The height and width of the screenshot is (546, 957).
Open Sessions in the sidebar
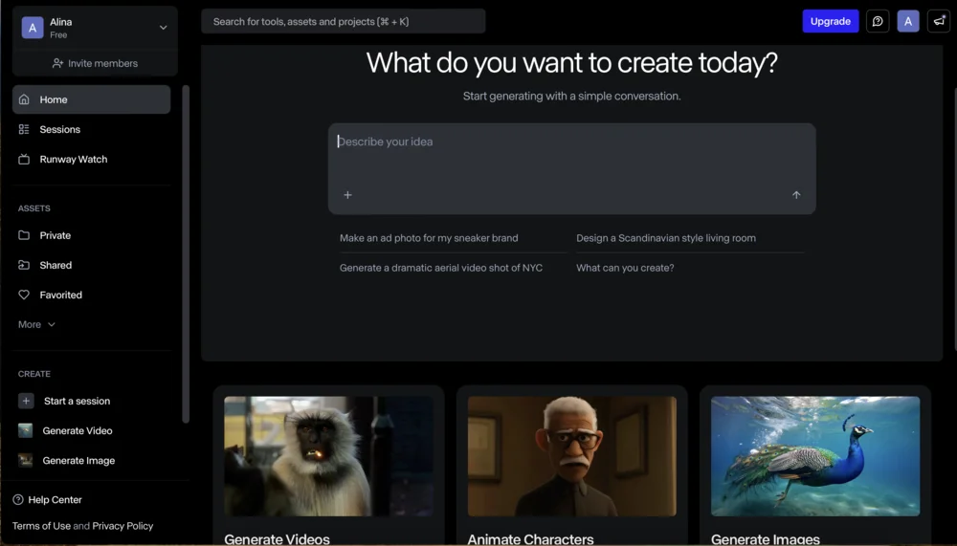click(59, 130)
